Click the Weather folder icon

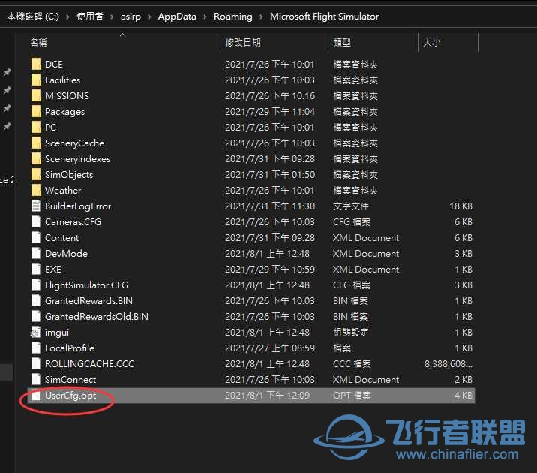point(36,190)
